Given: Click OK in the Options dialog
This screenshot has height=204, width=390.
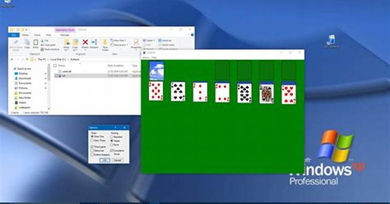Looking at the screenshot, I should [105, 160].
